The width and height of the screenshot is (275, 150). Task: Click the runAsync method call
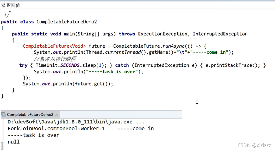click(x=173, y=46)
